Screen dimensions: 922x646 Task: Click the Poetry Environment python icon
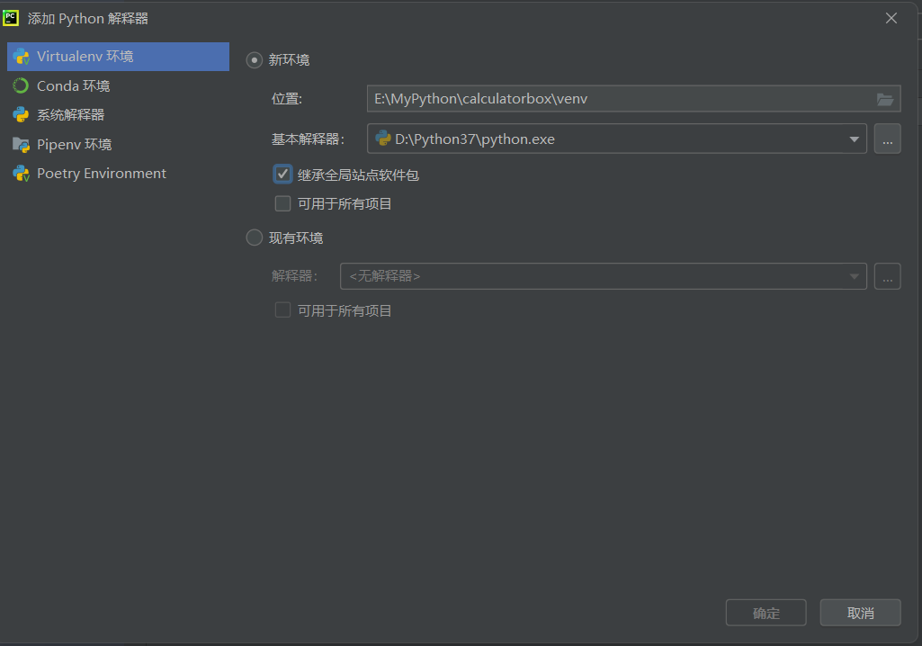pos(22,174)
